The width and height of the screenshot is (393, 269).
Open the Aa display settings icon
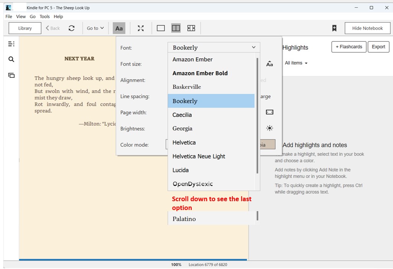[x=119, y=28]
